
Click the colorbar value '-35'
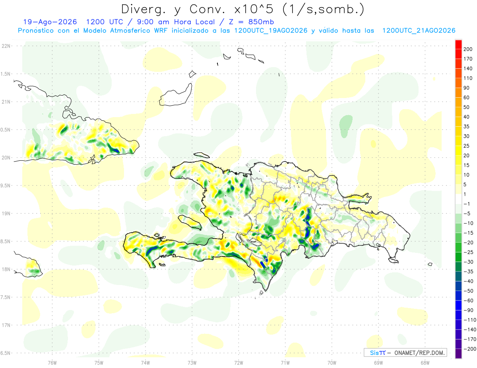coord(468,272)
